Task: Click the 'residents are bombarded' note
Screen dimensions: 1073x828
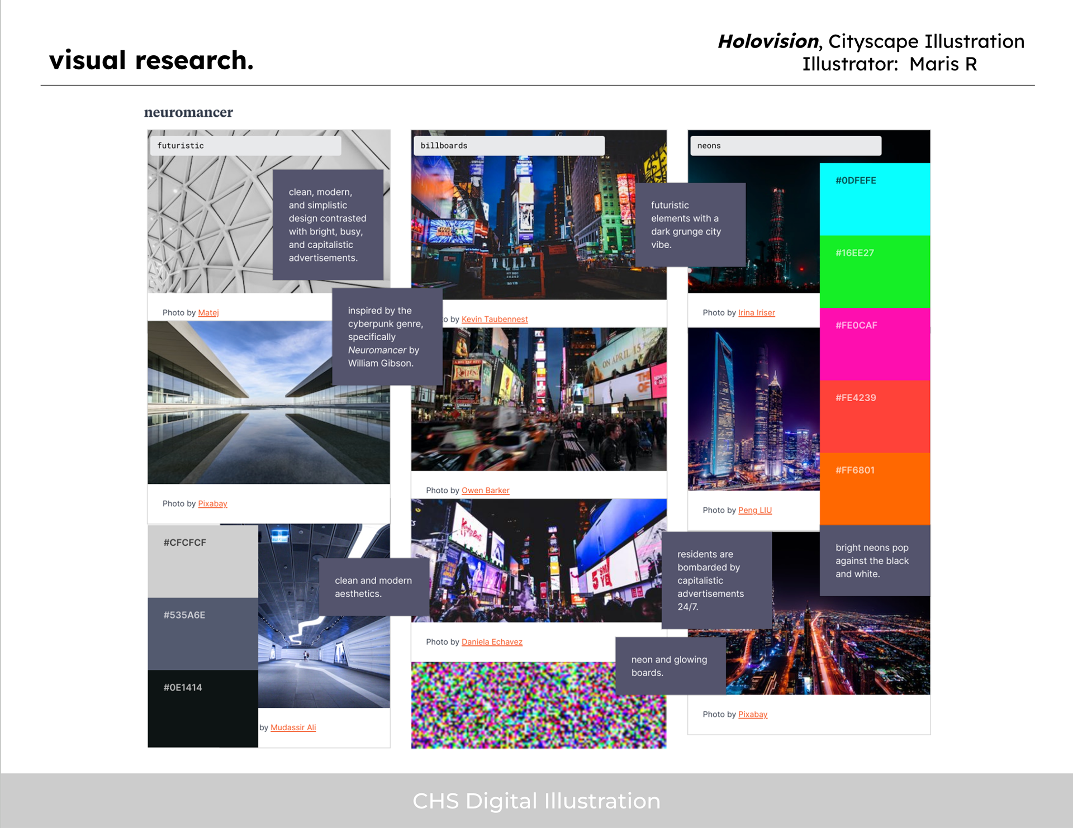Action: (x=716, y=580)
